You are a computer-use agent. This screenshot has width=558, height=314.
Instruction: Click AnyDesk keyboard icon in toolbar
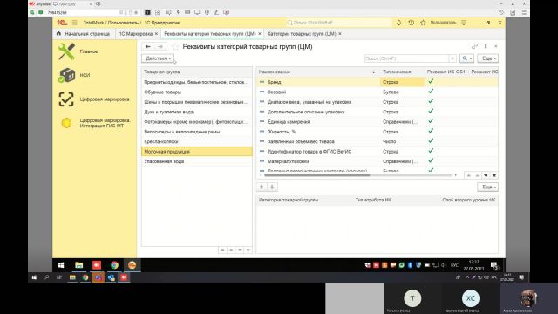click(x=187, y=12)
